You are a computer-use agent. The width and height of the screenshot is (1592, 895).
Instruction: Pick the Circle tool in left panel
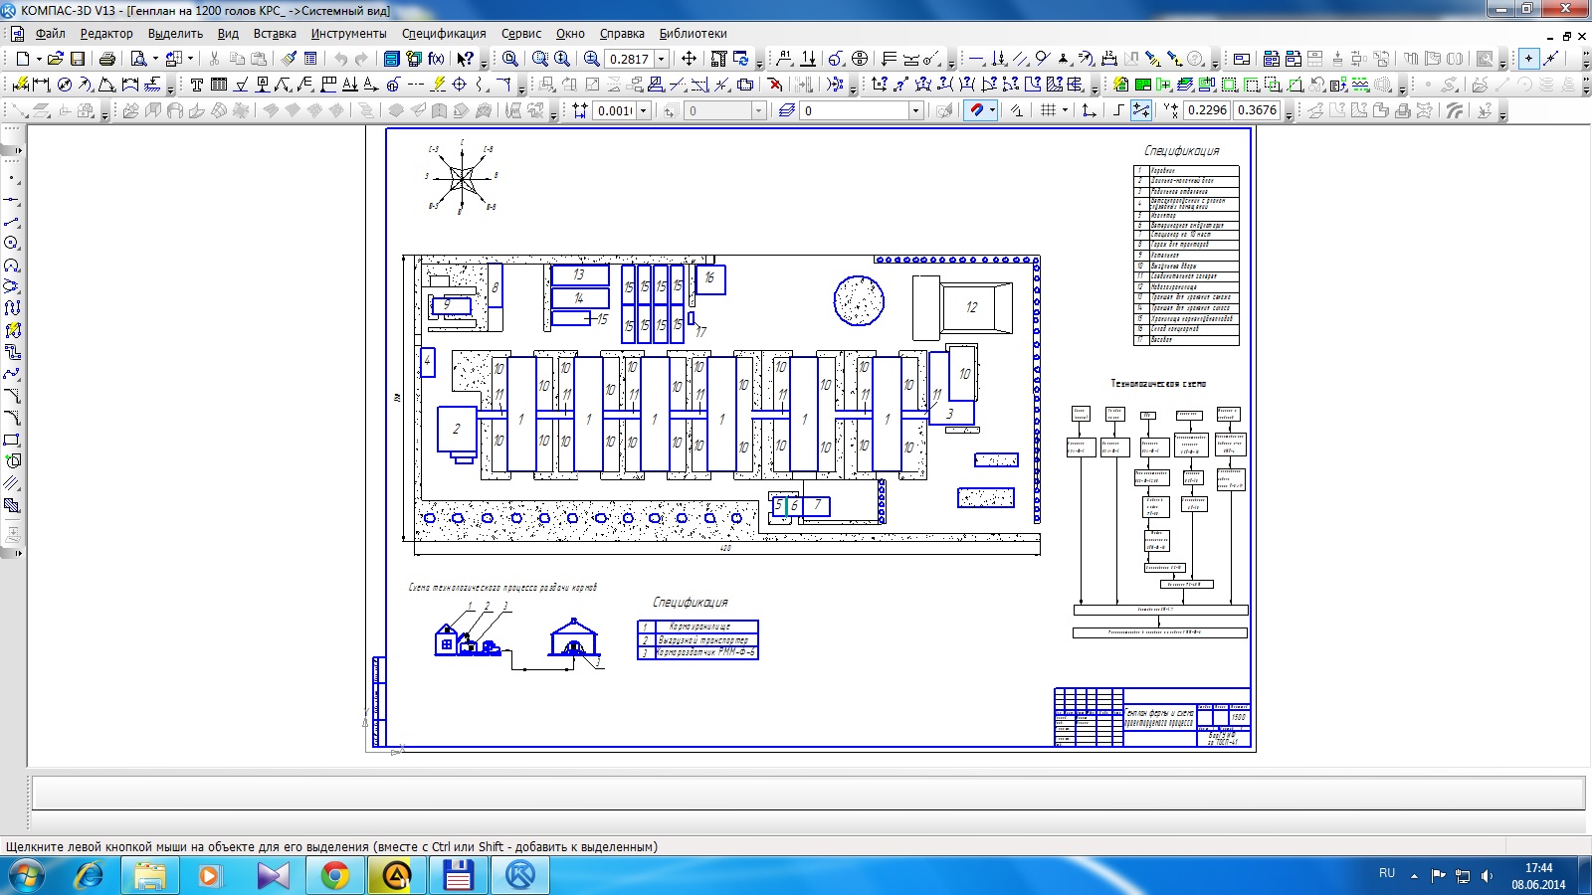[12, 244]
